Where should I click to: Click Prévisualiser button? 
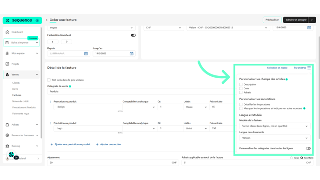[272, 20]
